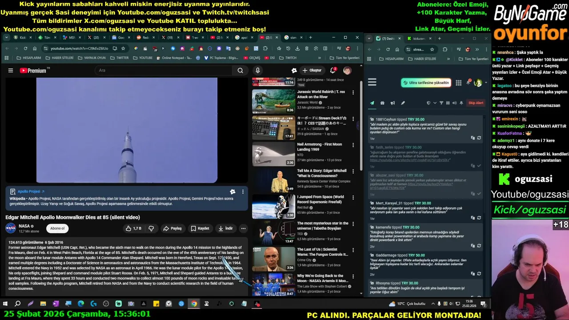The image size is (569, 320).
Task: Toggle the alert bell icon beside Skip Alert
Action: tap(461, 103)
